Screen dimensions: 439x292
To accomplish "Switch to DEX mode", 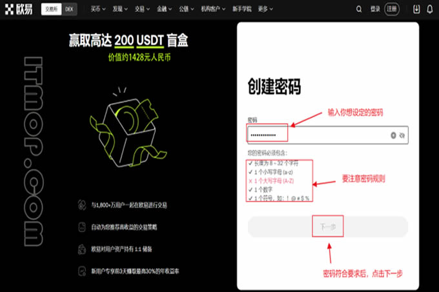I will click(x=69, y=9).
